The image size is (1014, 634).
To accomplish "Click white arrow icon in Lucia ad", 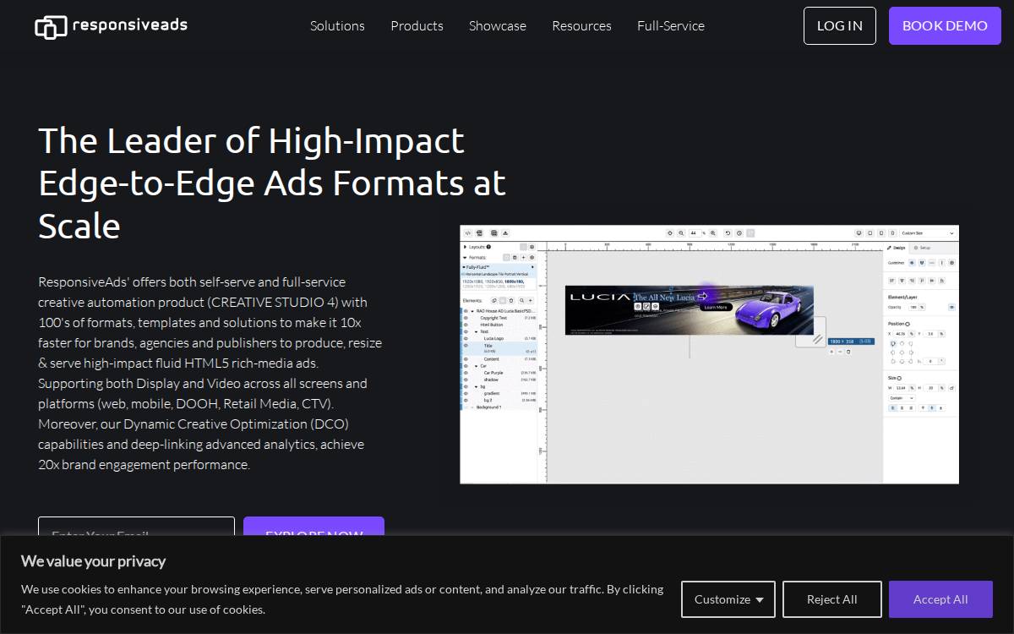I will click(702, 296).
